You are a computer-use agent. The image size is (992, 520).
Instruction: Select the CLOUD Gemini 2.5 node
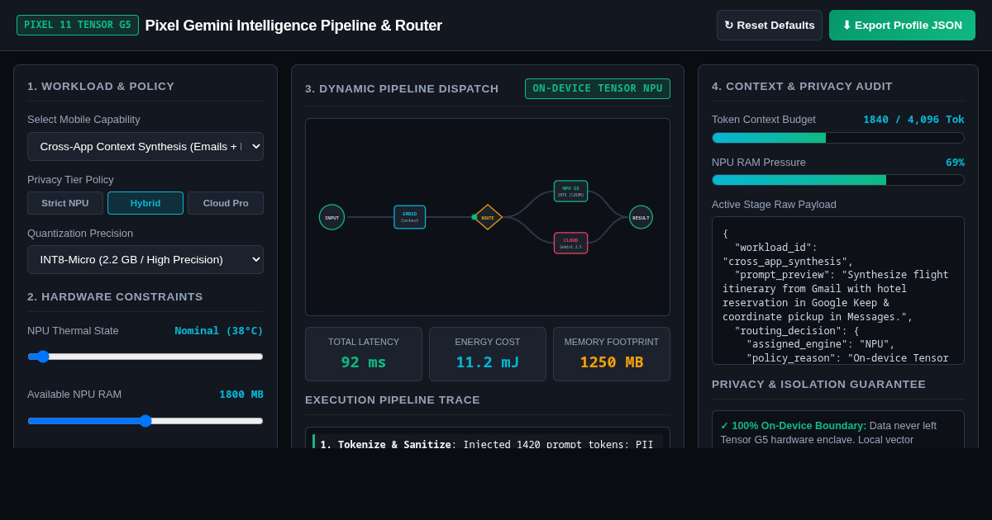(x=570, y=243)
